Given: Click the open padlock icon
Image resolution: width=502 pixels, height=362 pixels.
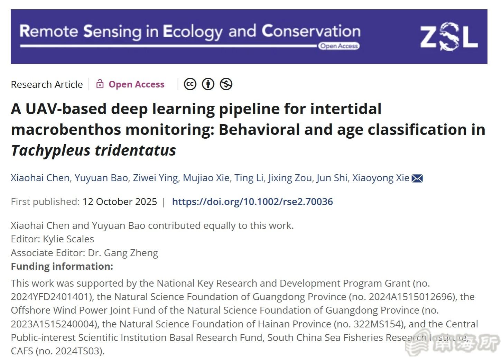Looking at the screenshot, I should 100,84.
